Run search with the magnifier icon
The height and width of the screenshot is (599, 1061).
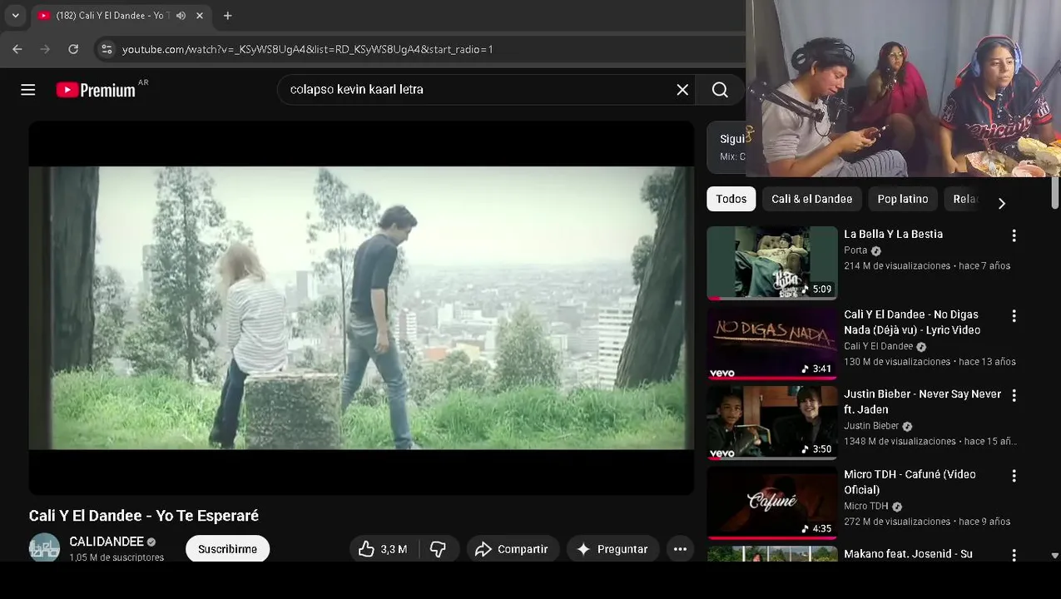coord(720,90)
